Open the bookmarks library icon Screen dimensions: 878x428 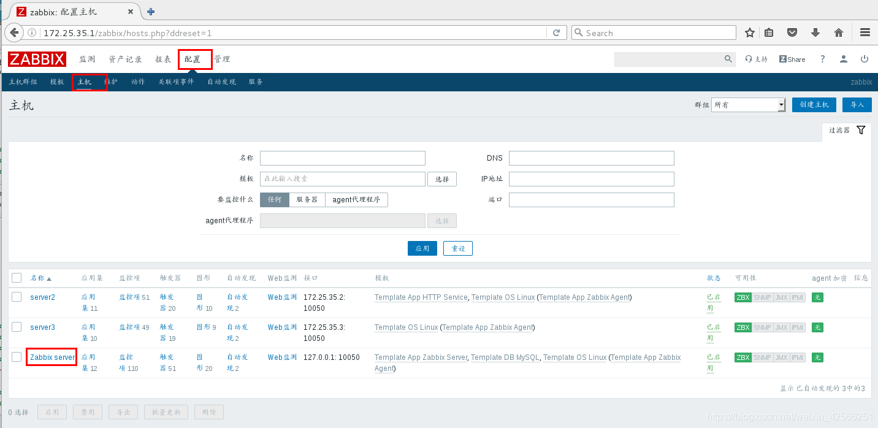pos(768,33)
